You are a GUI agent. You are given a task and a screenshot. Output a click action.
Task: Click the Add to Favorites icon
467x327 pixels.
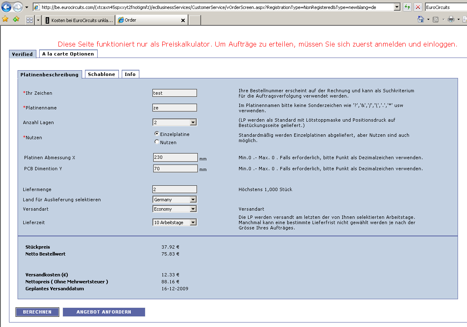(x=16, y=19)
